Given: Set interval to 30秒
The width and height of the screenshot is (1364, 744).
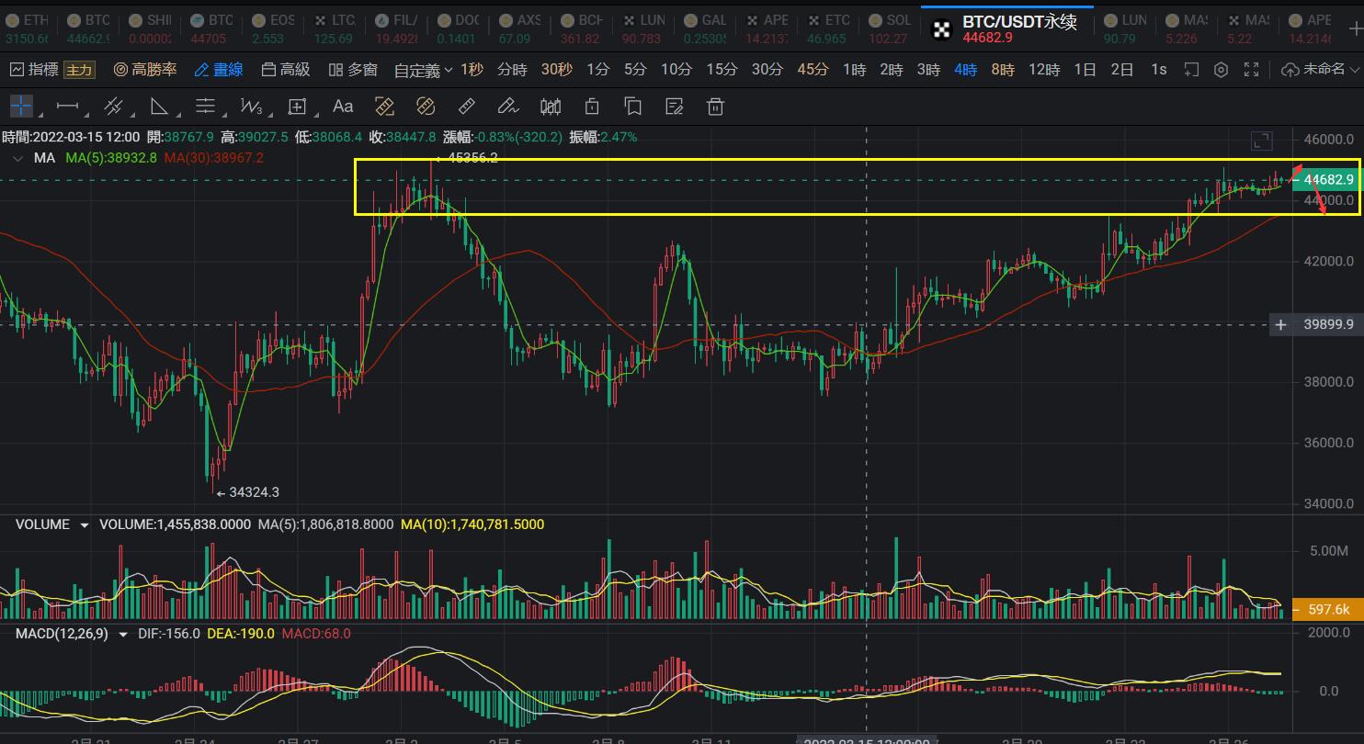Looking at the screenshot, I should [556, 70].
